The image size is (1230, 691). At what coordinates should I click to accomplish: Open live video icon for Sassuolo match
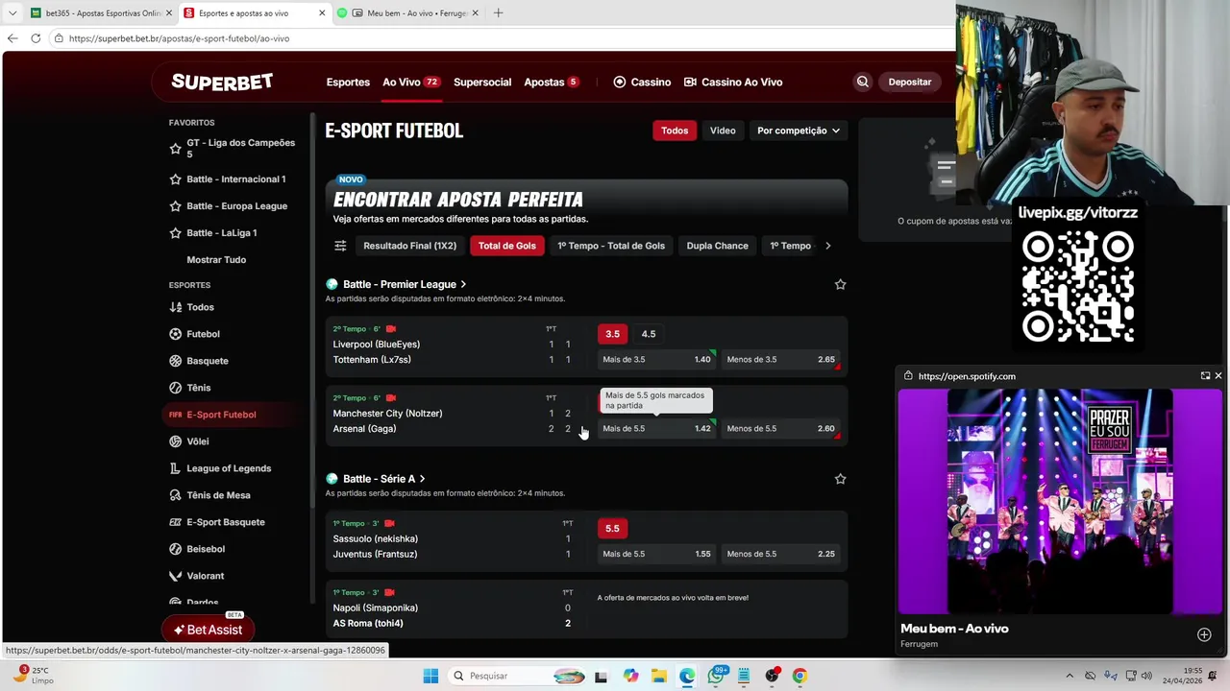pyautogui.click(x=389, y=524)
